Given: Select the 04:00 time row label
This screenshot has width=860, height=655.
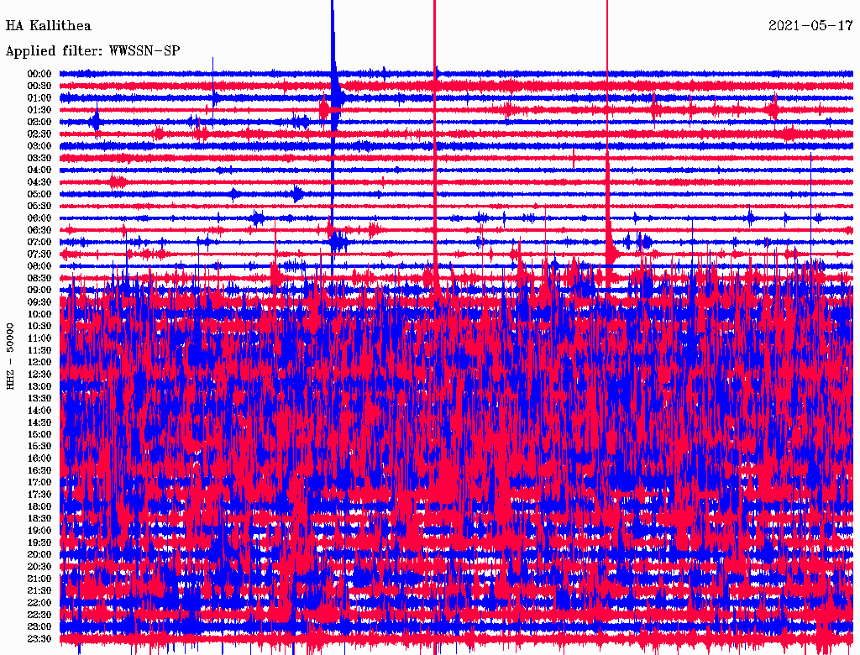Looking at the screenshot, I should (x=39, y=170).
